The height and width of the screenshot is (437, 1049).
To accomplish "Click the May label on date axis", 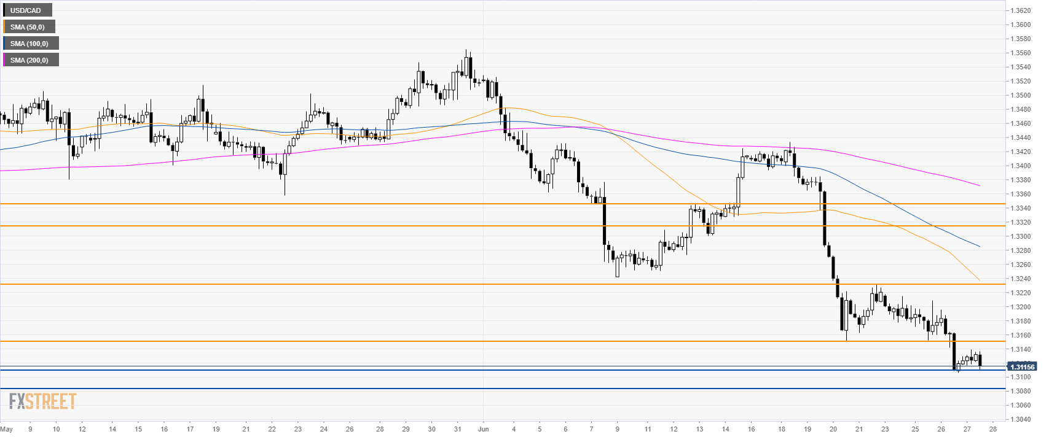I will [x=7, y=429].
